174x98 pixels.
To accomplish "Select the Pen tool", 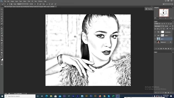I will point(2,43).
